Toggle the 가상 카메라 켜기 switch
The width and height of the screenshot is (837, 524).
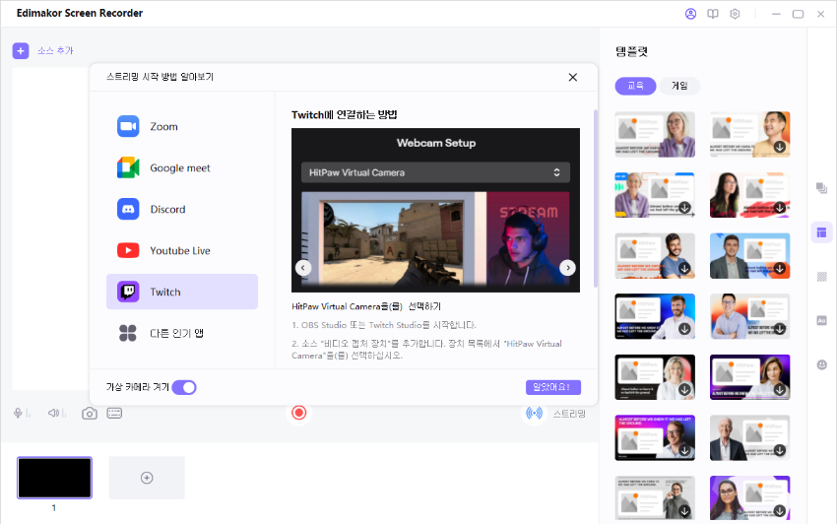pos(184,387)
